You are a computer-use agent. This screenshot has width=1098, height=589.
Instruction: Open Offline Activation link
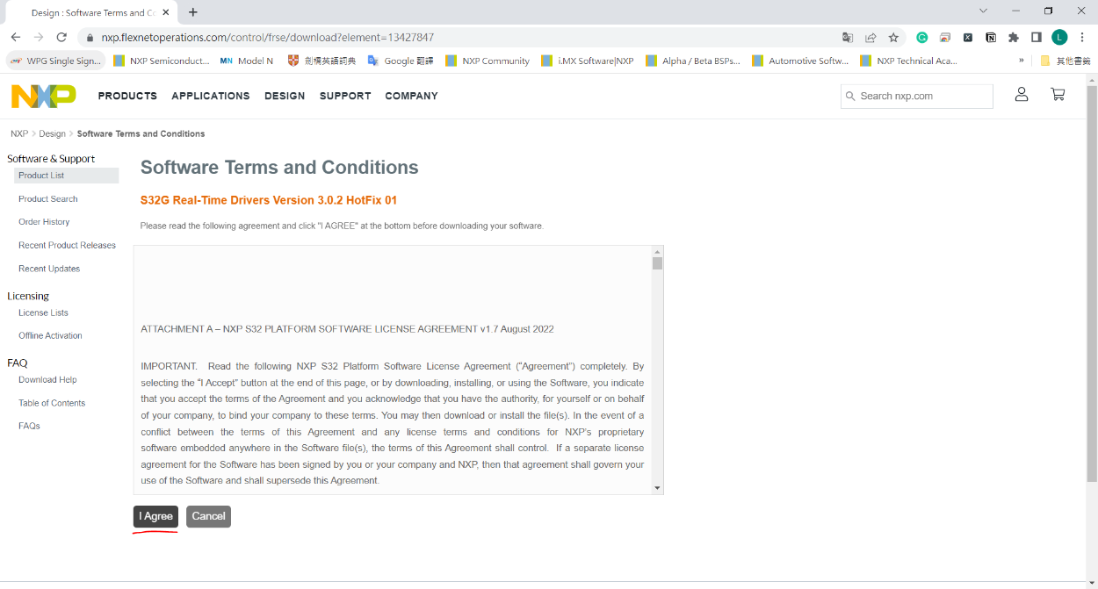point(50,335)
